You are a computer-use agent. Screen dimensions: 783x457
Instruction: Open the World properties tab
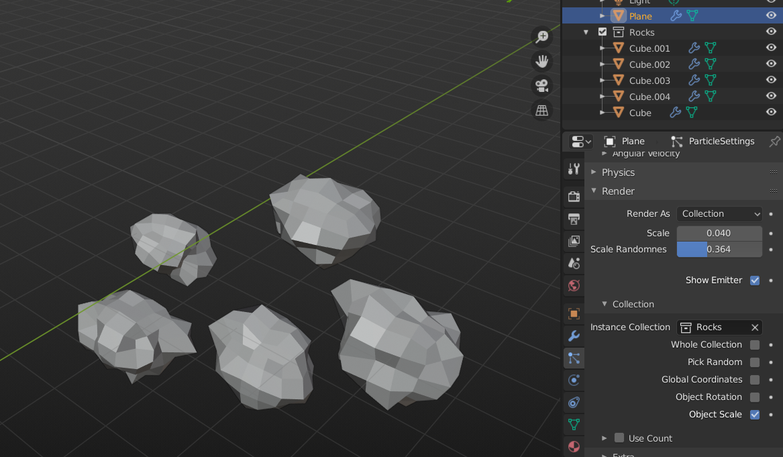574,286
